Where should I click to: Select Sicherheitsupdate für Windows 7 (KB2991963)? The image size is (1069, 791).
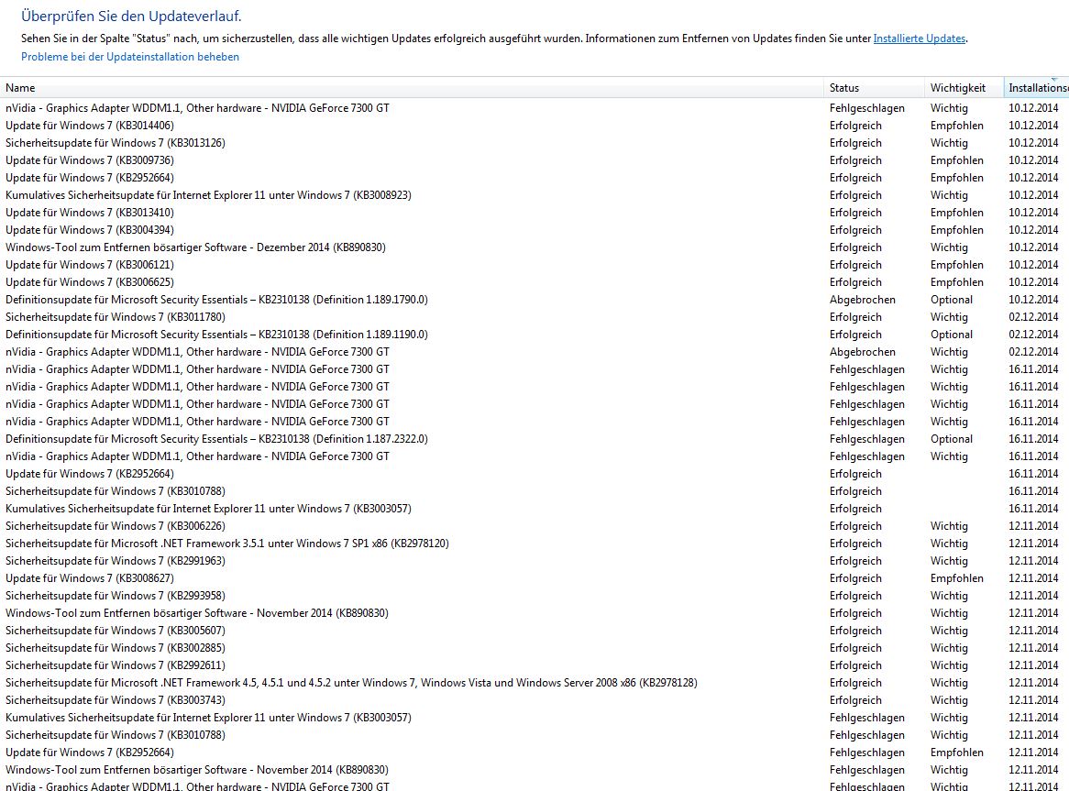click(x=534, y=561)
